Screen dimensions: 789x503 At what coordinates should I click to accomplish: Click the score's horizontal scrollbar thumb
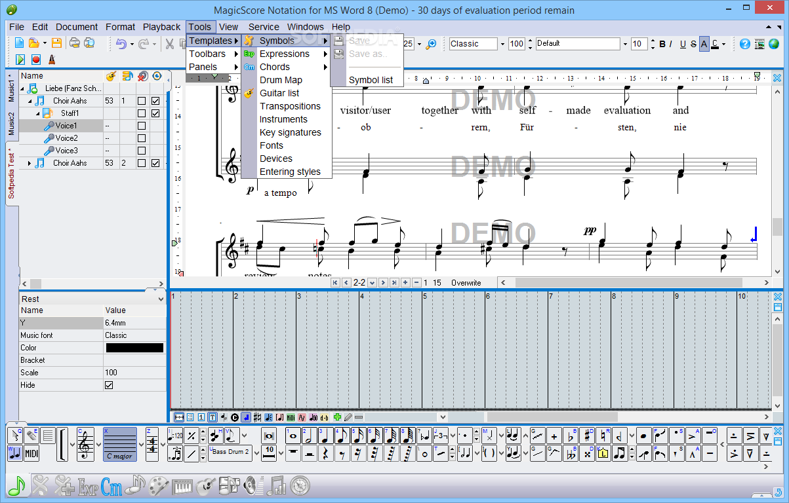coord(628,282)
